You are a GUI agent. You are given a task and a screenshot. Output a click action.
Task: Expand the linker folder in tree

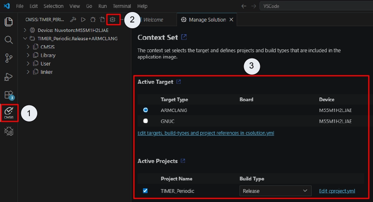click(x=28, y=72)
